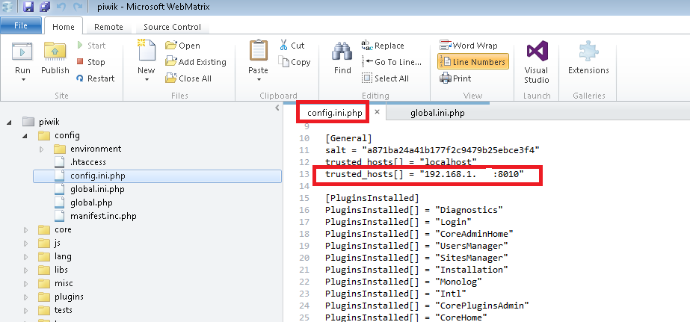Click Select All
690x322 pixels.
(385, 78)
